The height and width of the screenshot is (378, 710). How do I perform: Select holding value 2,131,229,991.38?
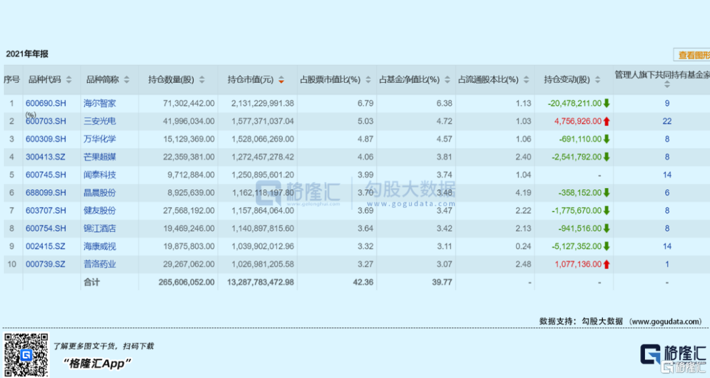pyautogui.click(x=262, y=103)
